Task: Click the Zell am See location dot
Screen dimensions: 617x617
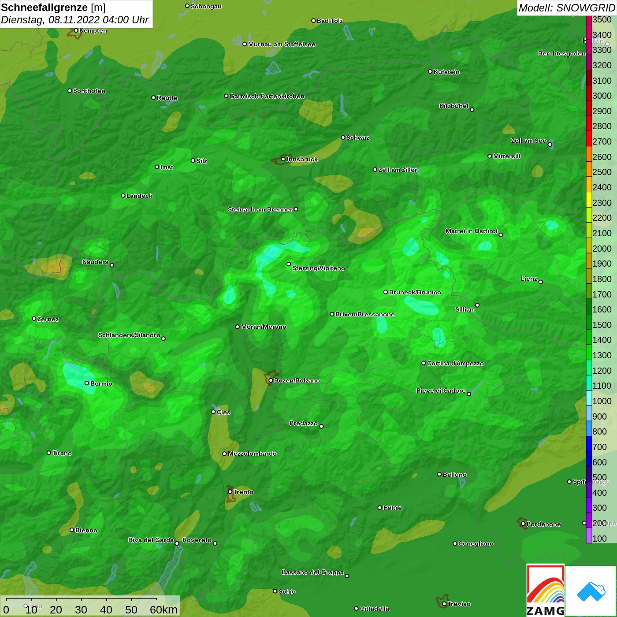Action: click(x=550, y=145)
